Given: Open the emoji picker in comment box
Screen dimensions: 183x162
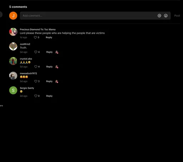Looking at the screenshot, I should (x=166, y=16).
